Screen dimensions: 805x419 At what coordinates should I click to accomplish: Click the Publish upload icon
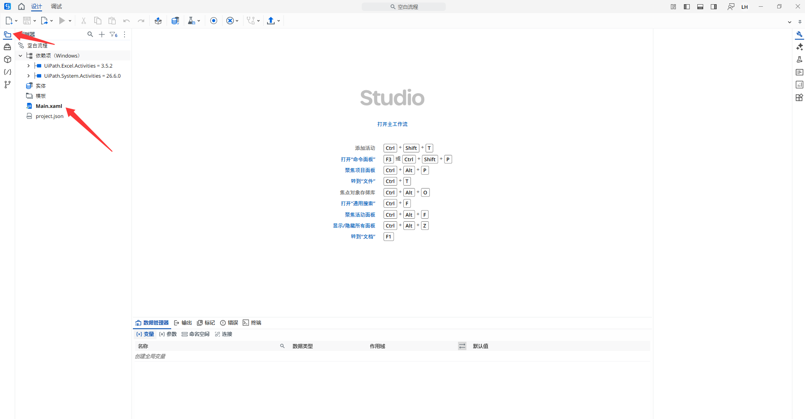pyautogui.click(x=271, y=21)
